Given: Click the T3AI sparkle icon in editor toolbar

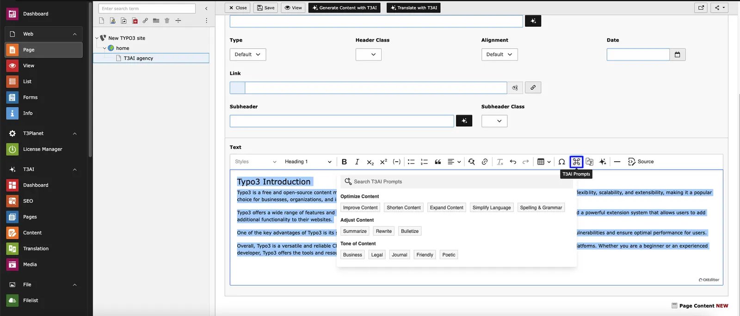Looking at the screenshot, I should (602, 162).
